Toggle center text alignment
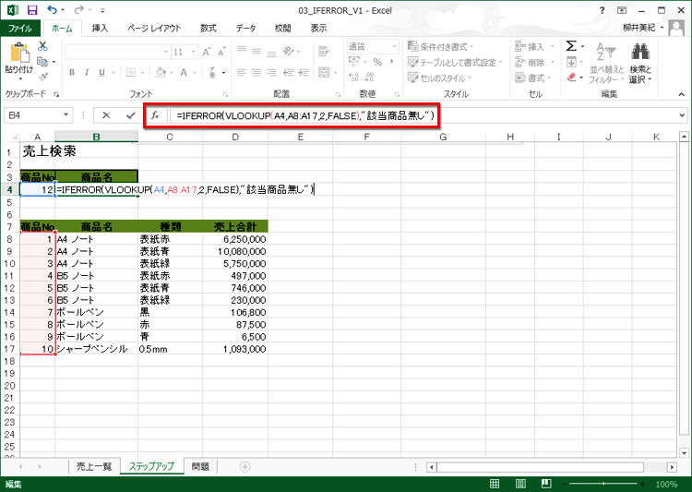The image size is (692, 492). click(257, 72)
